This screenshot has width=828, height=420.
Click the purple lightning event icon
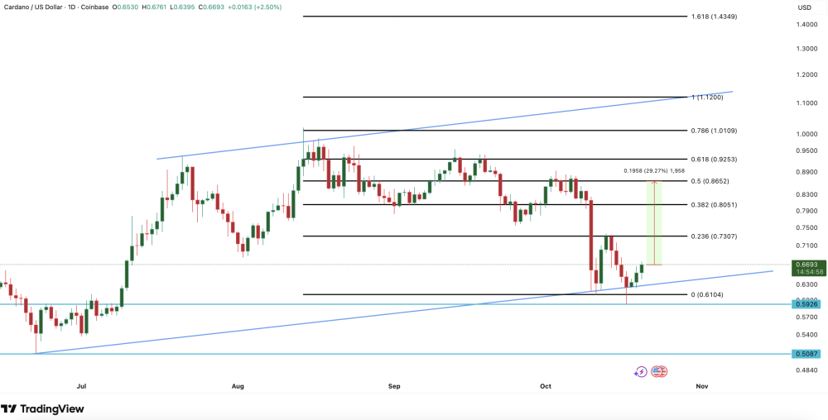pyautogui.click(x=640, y=372)
